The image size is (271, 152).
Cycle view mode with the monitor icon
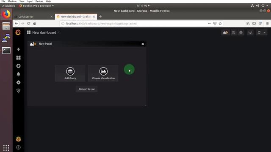point(250,33)
